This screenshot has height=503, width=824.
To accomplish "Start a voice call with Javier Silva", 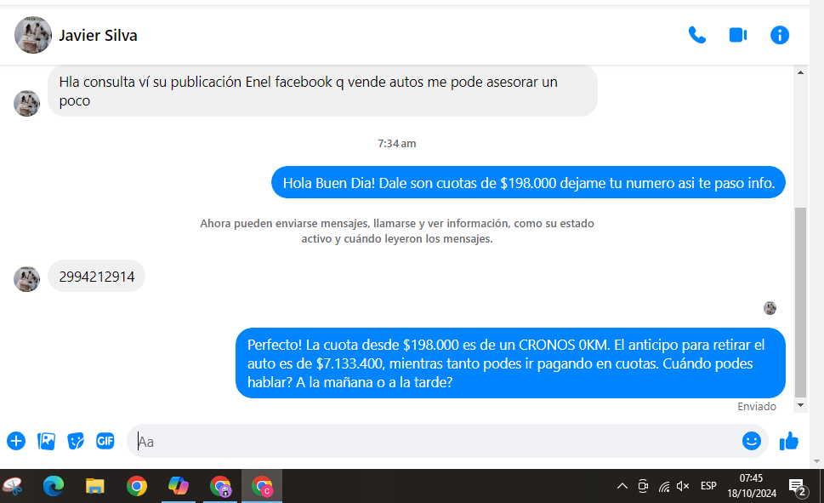I will point(697,35).
